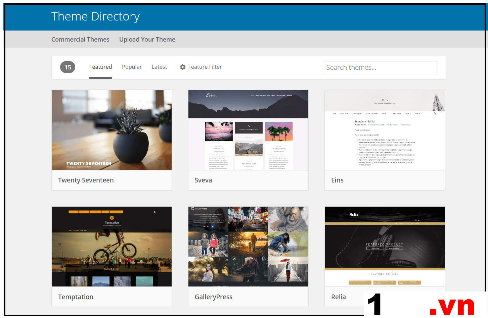Open the Commercial Themes link
This screenshot has width=488, height=318.
80,40
